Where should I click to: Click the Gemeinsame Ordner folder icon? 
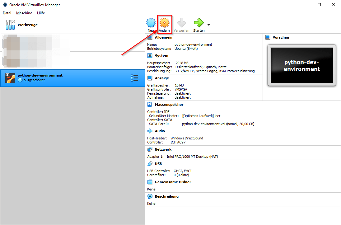(150, 182)
